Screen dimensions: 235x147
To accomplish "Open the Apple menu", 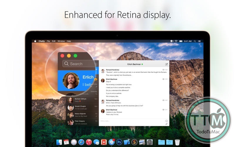I will [35, 41].
